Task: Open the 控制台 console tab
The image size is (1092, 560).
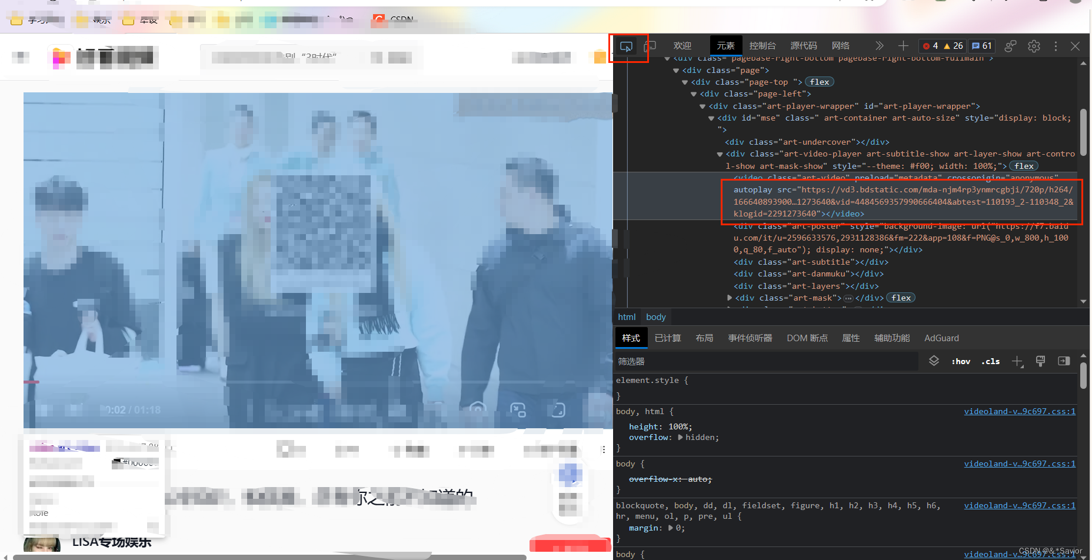Action: click(x=763, y=45)
